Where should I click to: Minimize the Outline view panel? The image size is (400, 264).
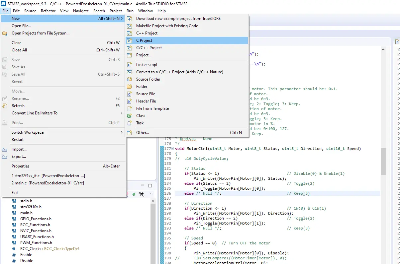(x=143, y=185)
